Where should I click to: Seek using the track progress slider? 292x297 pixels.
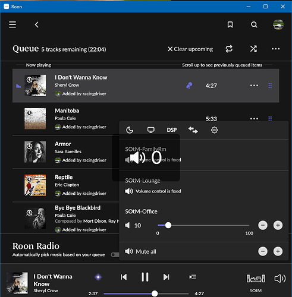[x=146, y=293]
